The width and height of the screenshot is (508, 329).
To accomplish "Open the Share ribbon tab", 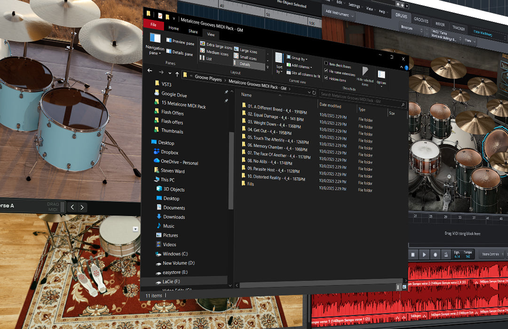I will pos(193,31).
